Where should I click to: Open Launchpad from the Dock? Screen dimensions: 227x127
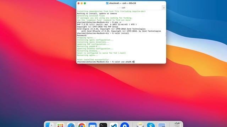pyautogui.click(x=60, y=125)
